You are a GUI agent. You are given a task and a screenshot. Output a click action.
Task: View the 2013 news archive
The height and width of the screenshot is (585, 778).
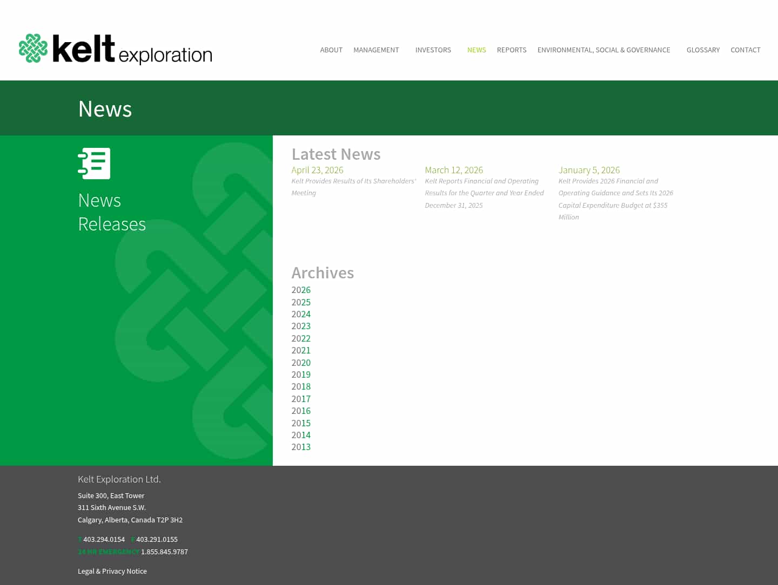click(x=301, y=447)
